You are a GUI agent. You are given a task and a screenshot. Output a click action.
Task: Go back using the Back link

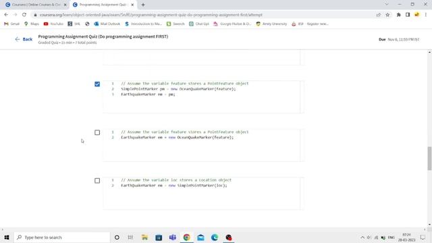[x=24, y=39]
